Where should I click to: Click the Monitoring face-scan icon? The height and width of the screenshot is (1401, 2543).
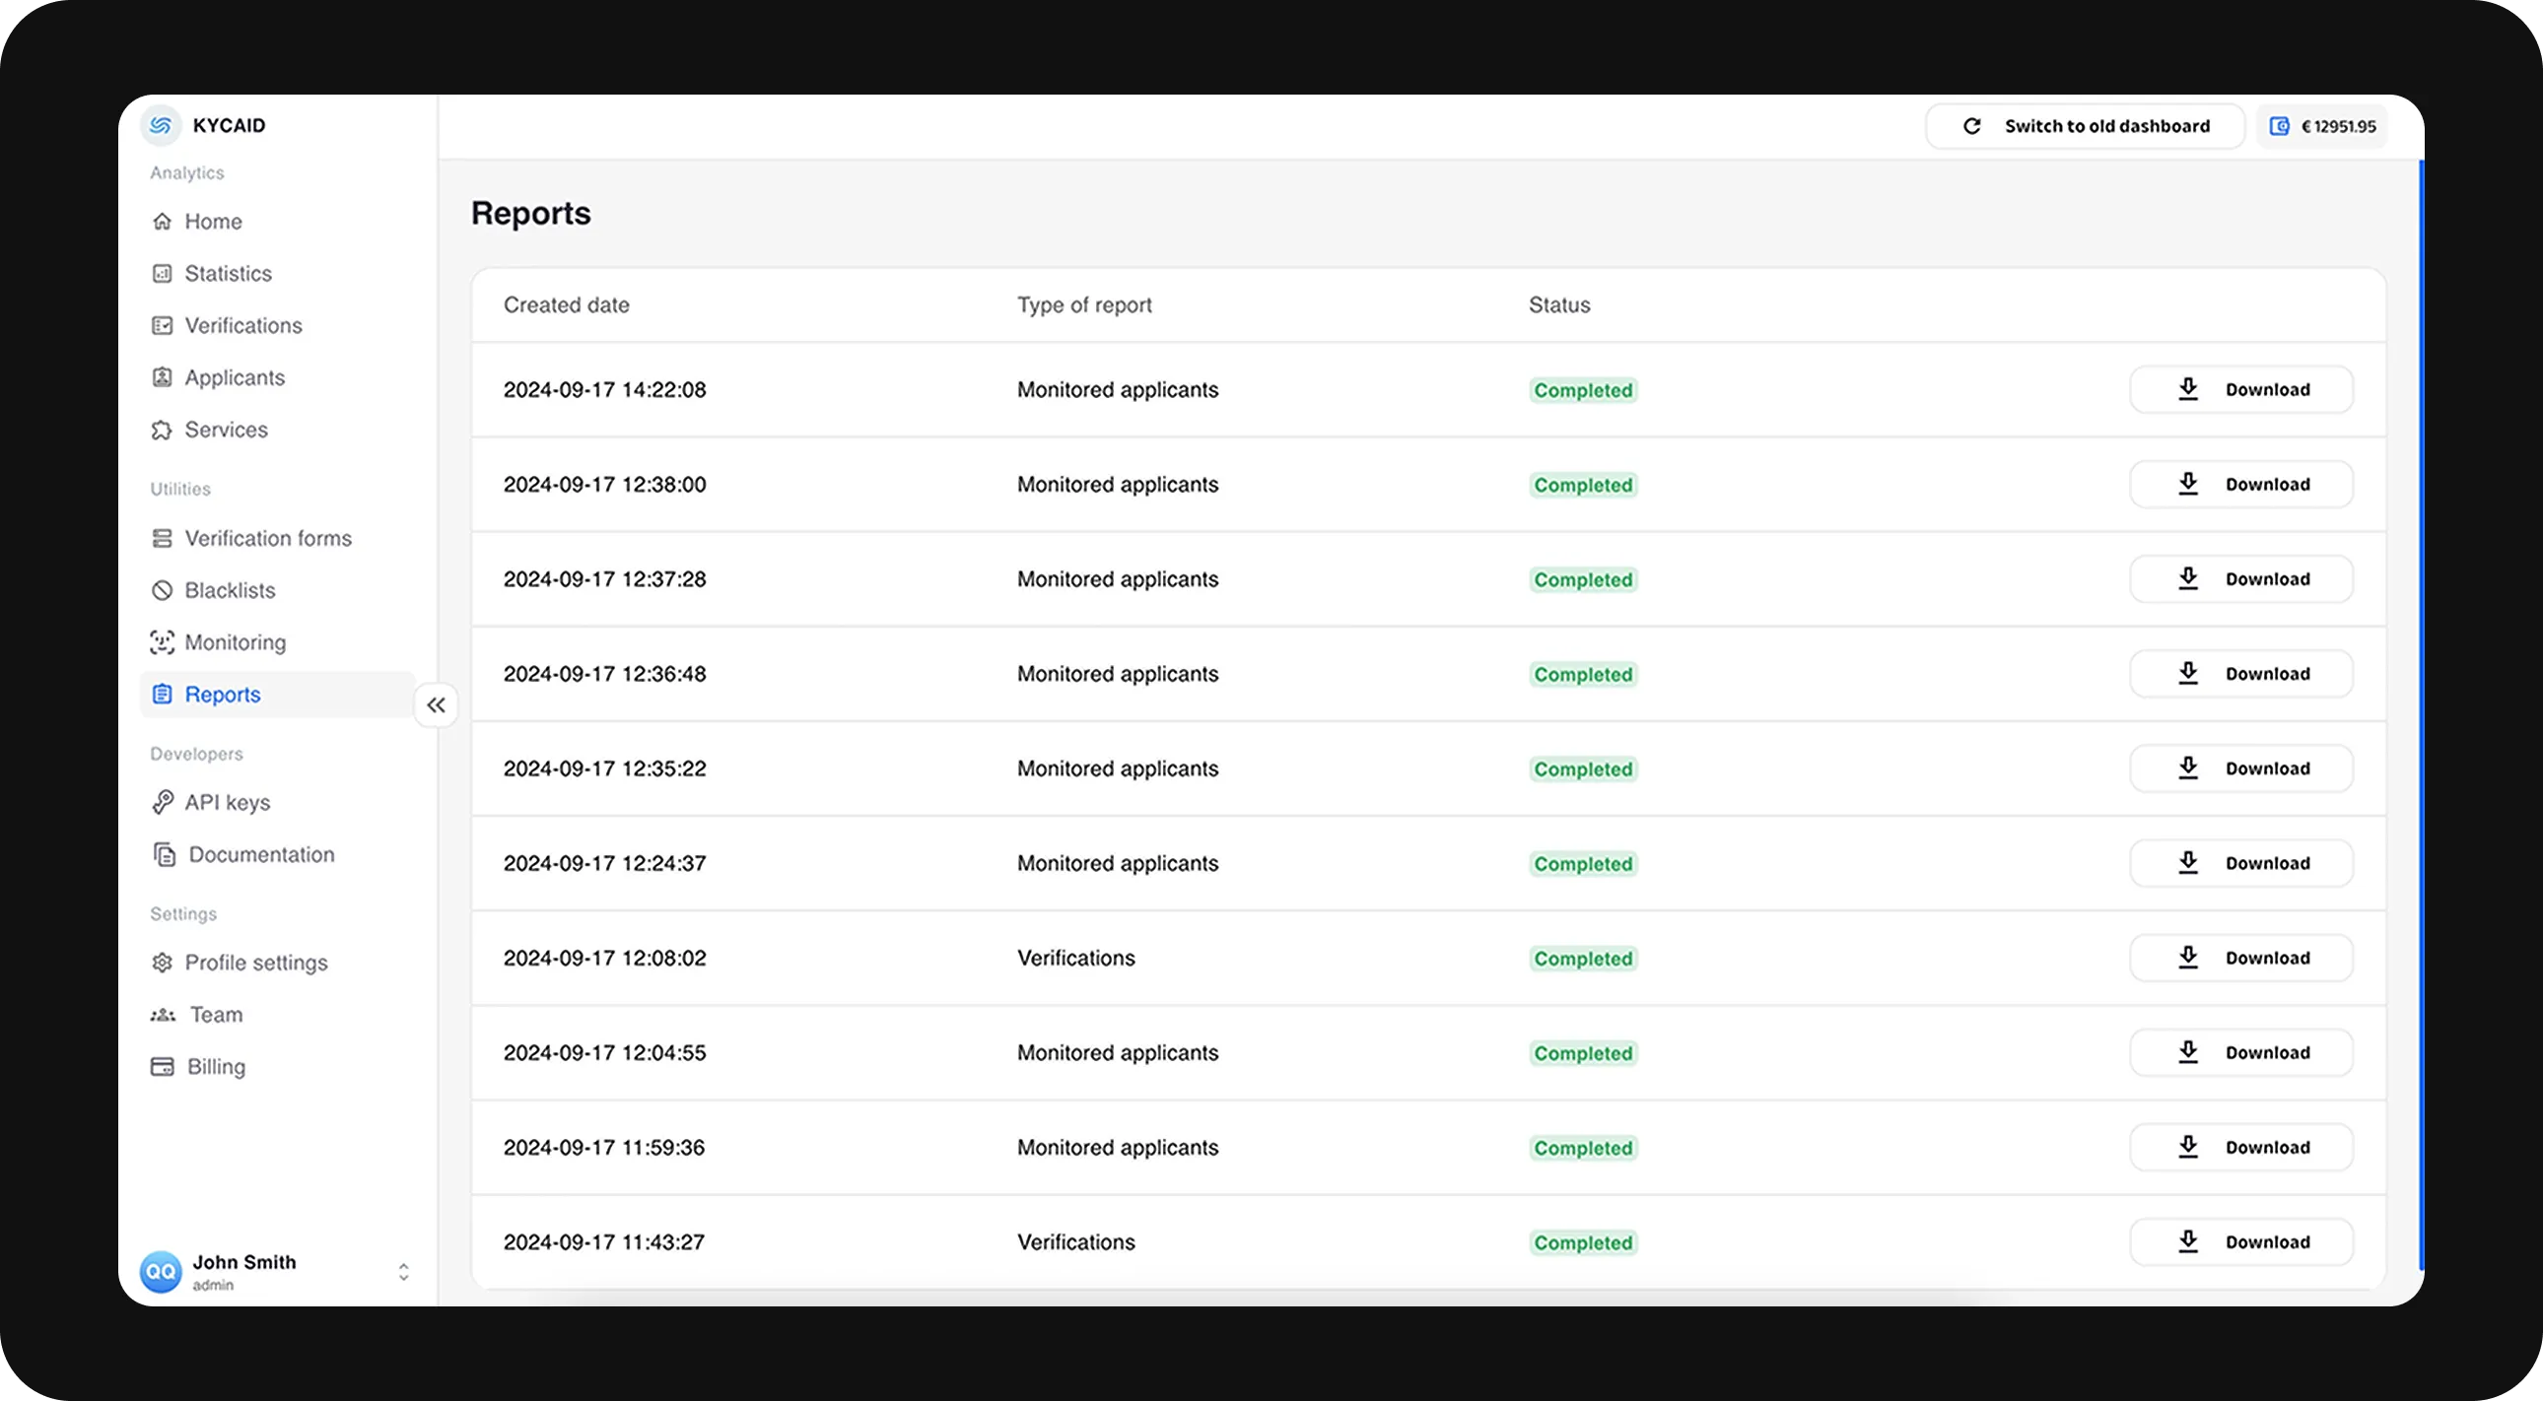point(162,642)
